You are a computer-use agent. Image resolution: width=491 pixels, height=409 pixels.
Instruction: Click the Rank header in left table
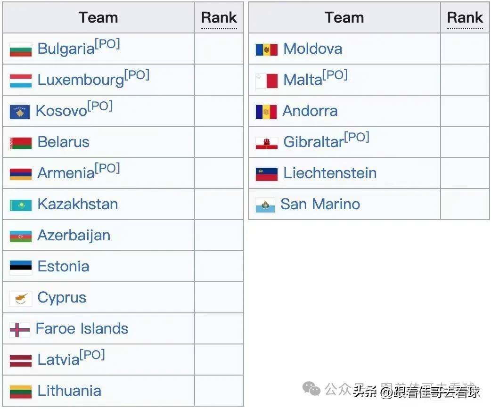pyautogui.click(x=219, y=18)
